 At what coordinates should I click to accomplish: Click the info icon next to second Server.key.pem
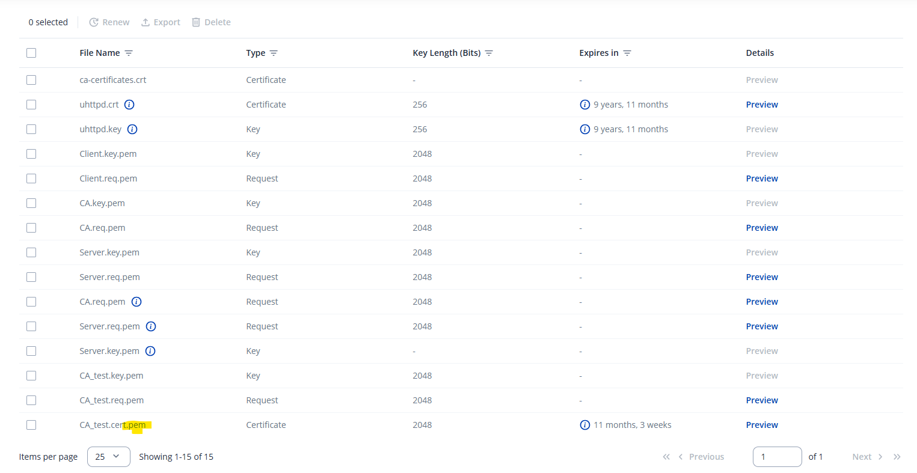[x=150, y=351]
